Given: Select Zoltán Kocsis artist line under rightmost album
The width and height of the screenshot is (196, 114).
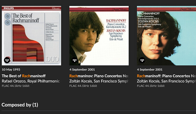Looking at the screenshot, I should point(166,81).
